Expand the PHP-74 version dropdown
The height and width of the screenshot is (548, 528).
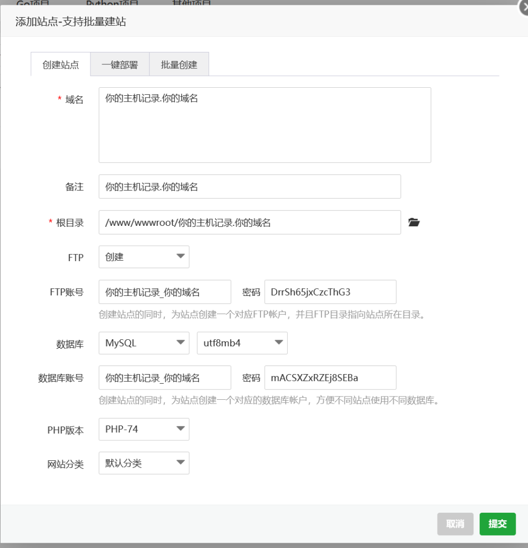pos(144,429)
